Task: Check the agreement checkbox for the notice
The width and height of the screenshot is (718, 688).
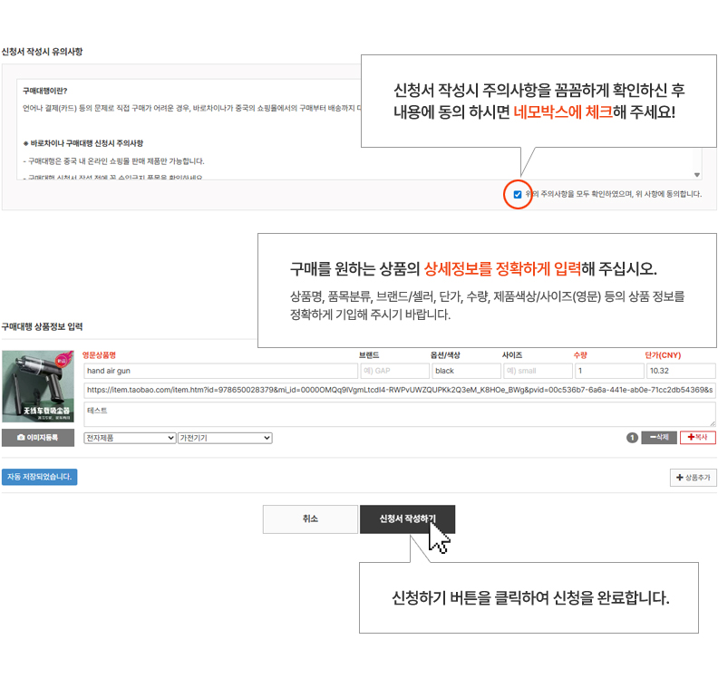Action: (x=518, y=195)
